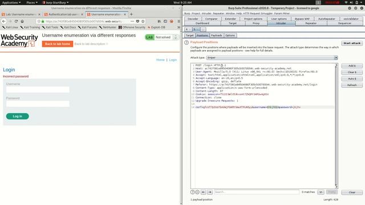Click volume icon in system tray
Image resolution: width=365 pixels, height=205 pixels.
351,2
